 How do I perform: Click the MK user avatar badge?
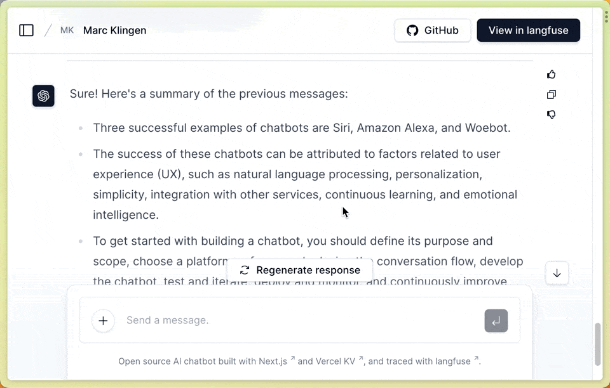[67, 30]
